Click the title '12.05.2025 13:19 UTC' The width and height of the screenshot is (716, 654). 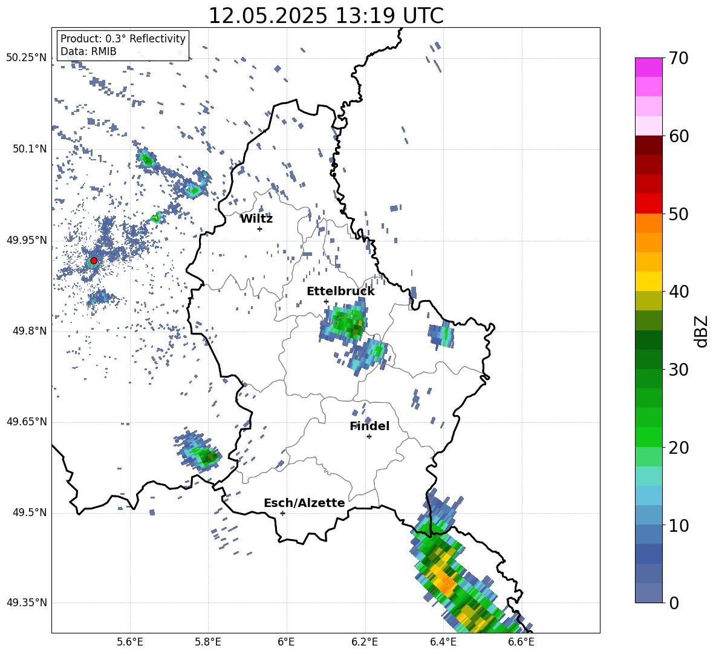(326, 16)
